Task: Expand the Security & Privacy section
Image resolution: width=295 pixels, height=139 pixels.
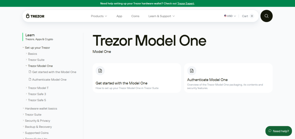Action: click(x=23, y=121)
